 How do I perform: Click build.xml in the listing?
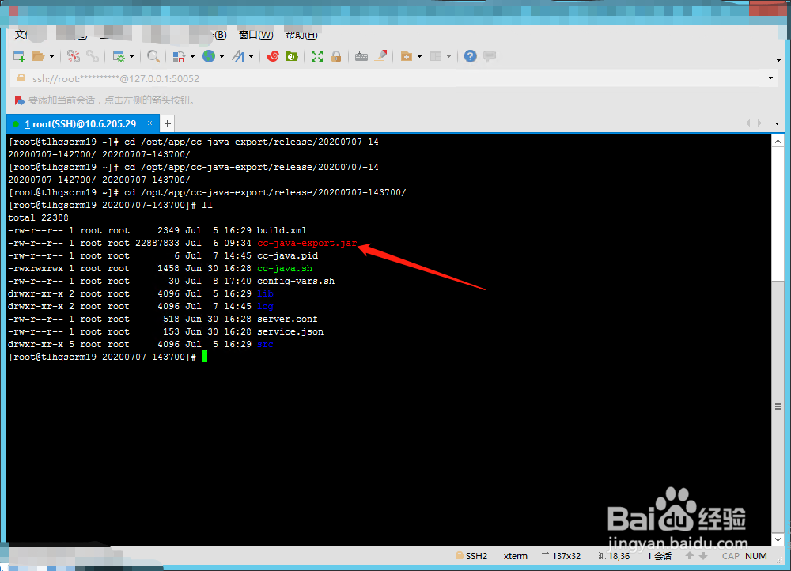[282, 230]
